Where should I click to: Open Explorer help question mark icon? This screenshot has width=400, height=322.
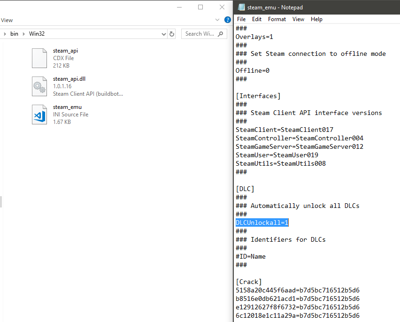[228, 20]
